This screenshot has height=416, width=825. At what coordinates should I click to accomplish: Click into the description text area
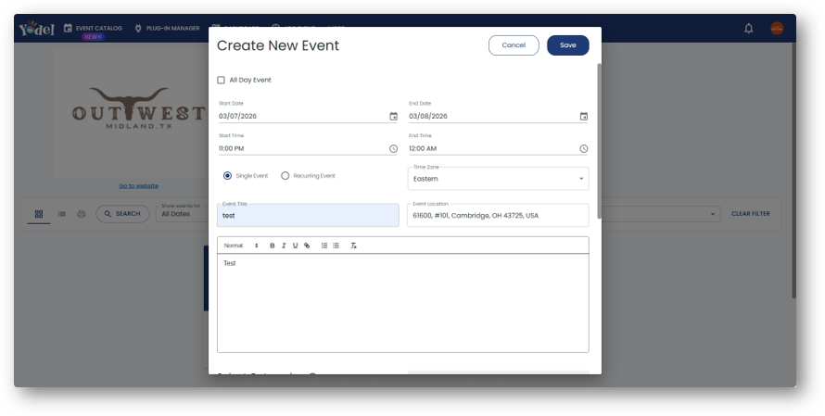(403, 304)
